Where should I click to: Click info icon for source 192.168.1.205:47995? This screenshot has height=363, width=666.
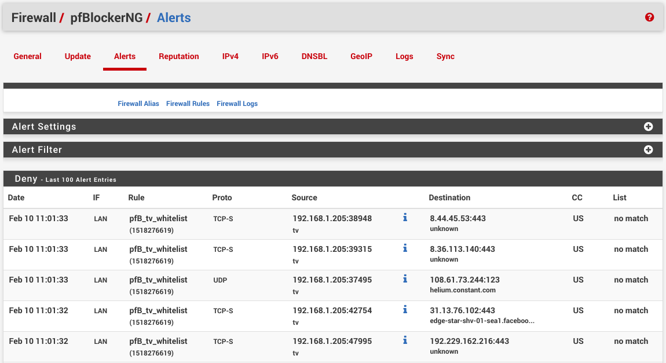(x=405, y=340)
